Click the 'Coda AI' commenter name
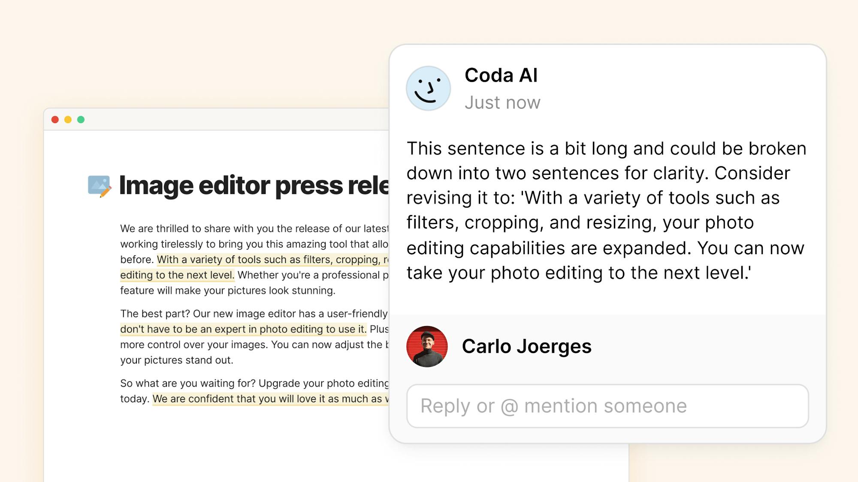 pyautogui.click(x=501, y=75)
